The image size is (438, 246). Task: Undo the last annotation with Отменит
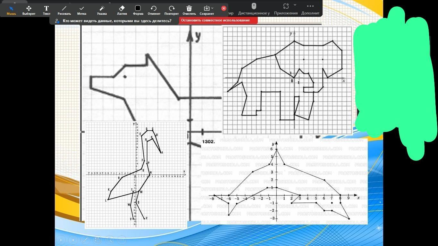(154, 10)
